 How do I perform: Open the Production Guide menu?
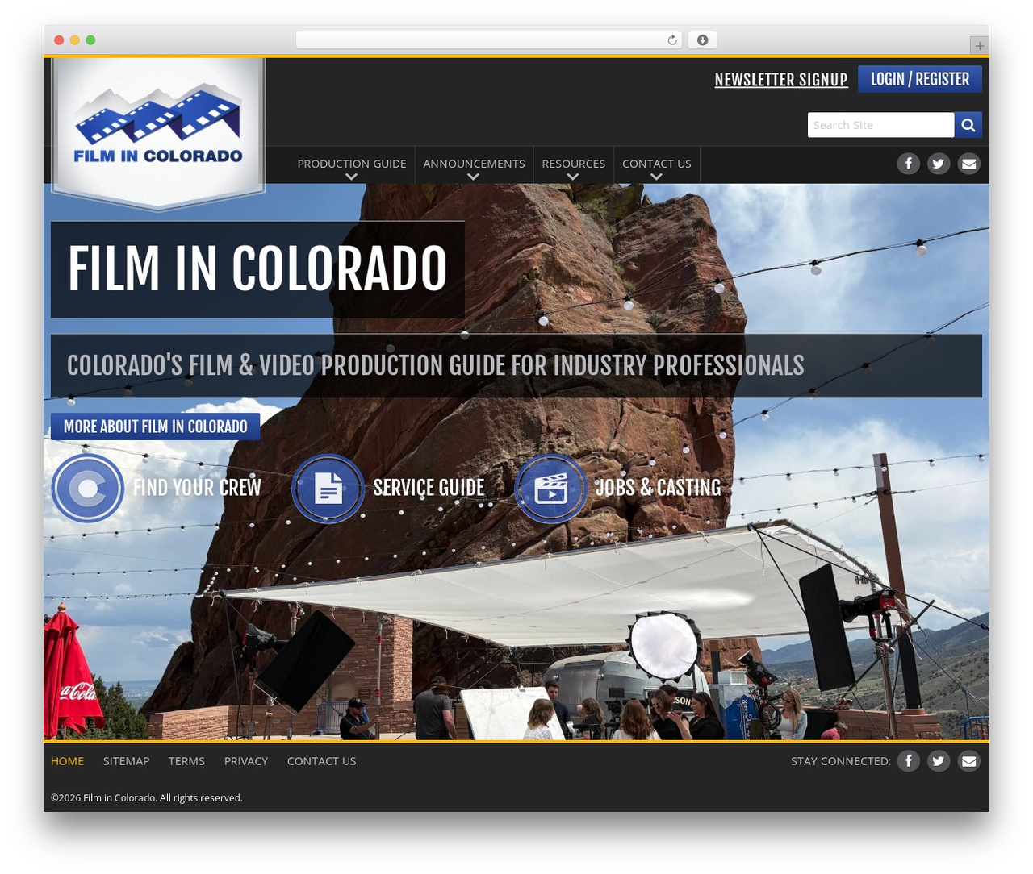pos(352,164)
